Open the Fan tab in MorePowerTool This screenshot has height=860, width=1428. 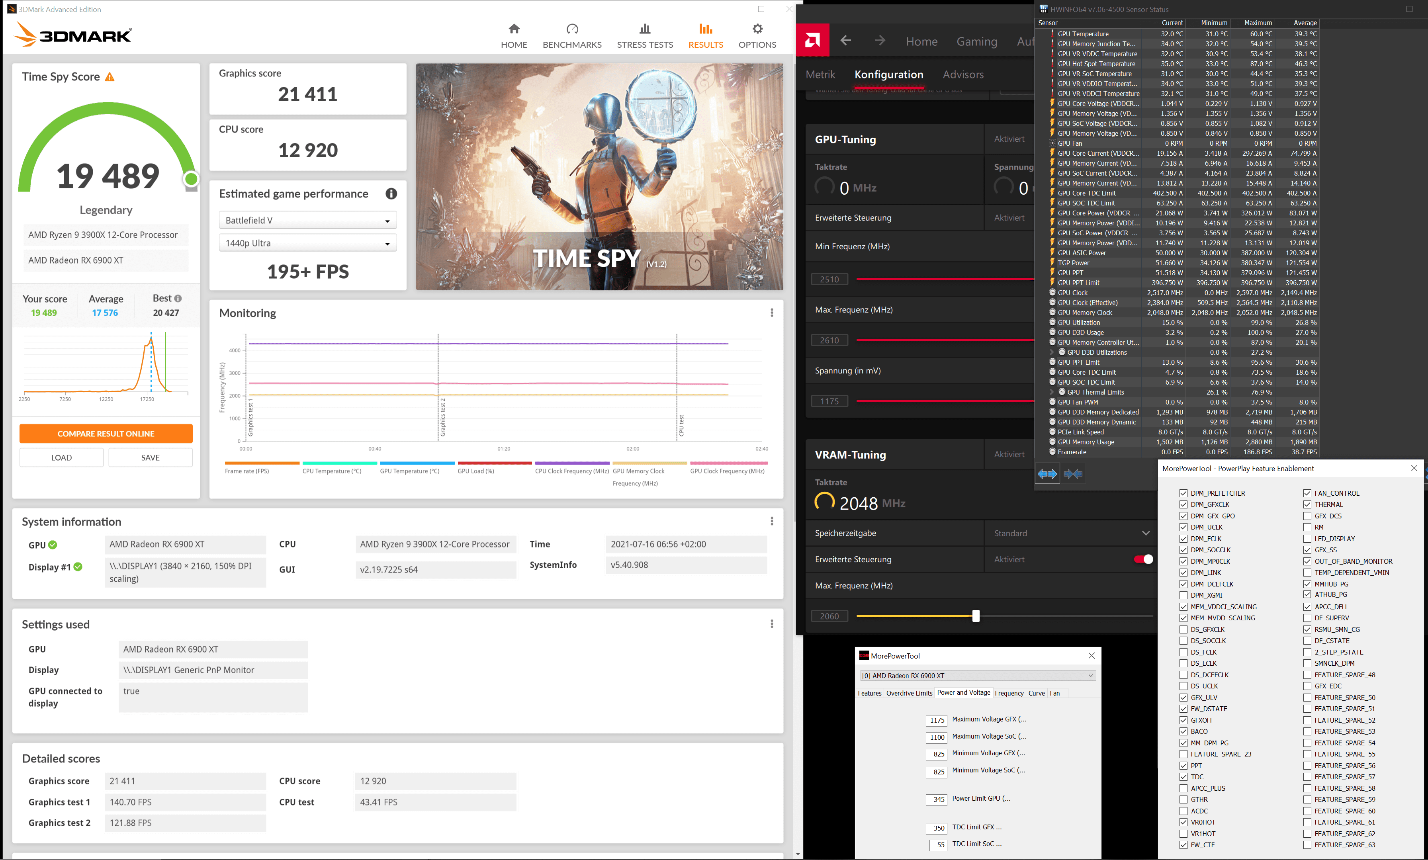[x=1054, y=693]
